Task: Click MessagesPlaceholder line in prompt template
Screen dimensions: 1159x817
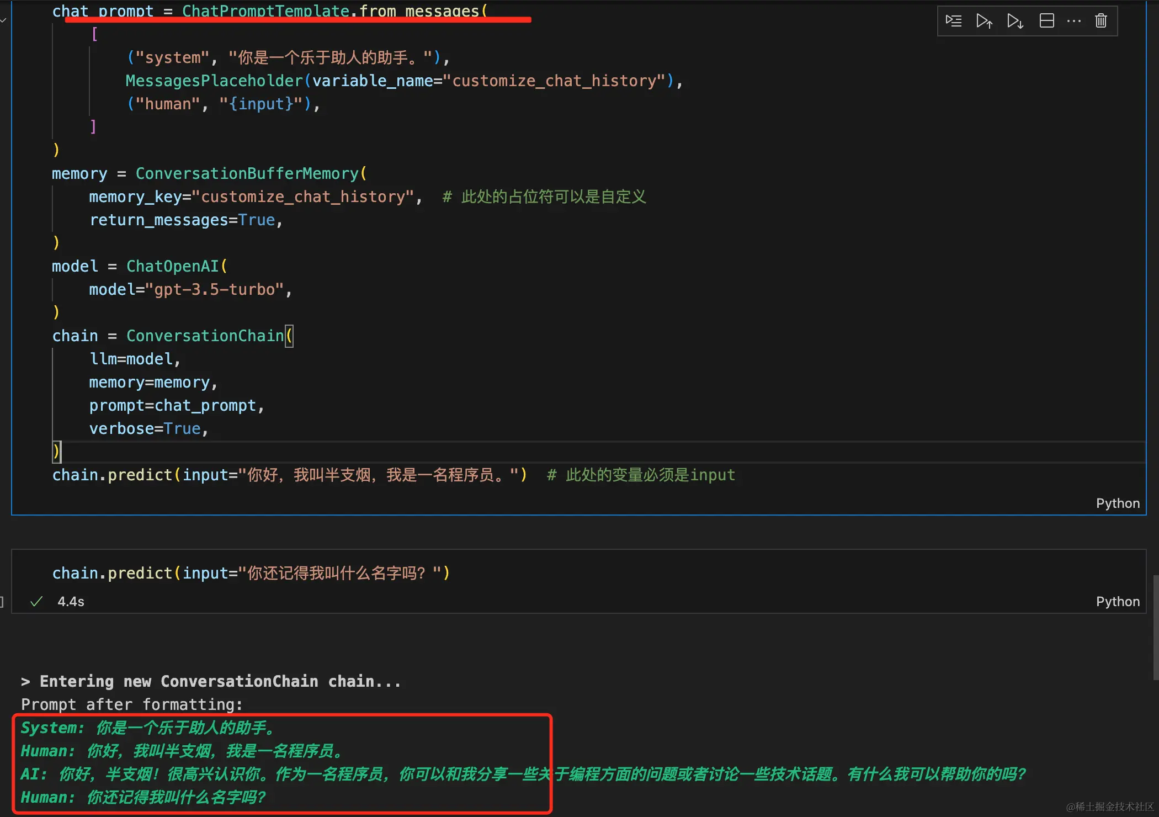Action: pyautogui.click(x=404, y=81)
